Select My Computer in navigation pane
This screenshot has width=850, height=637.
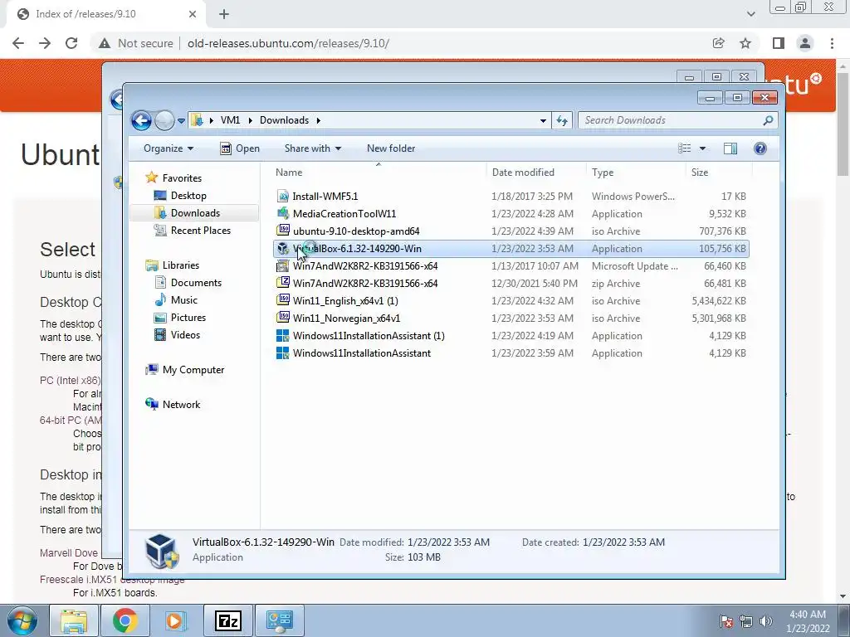click(x=193, y=370)
